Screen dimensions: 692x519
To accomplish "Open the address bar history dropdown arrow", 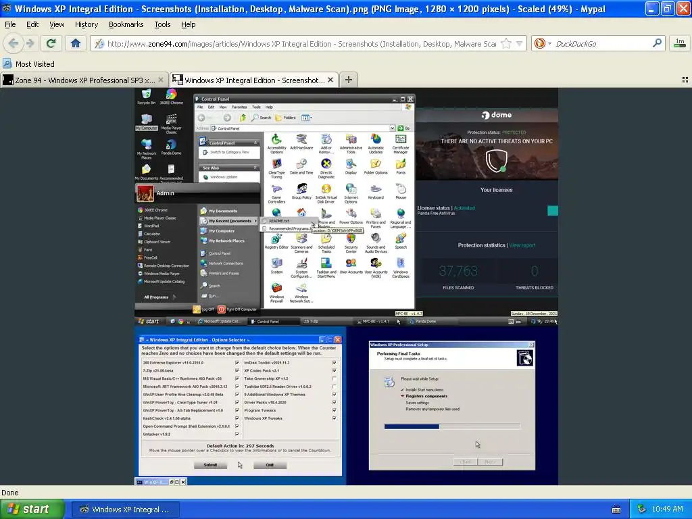I will (x=520, y=43).
